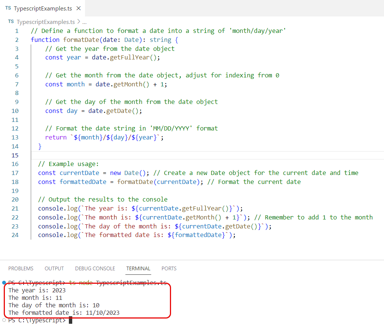Switch to the PROBLEMS panel tab
The height and width of the screenshot is (329, 384).
(x=21, y=268)
